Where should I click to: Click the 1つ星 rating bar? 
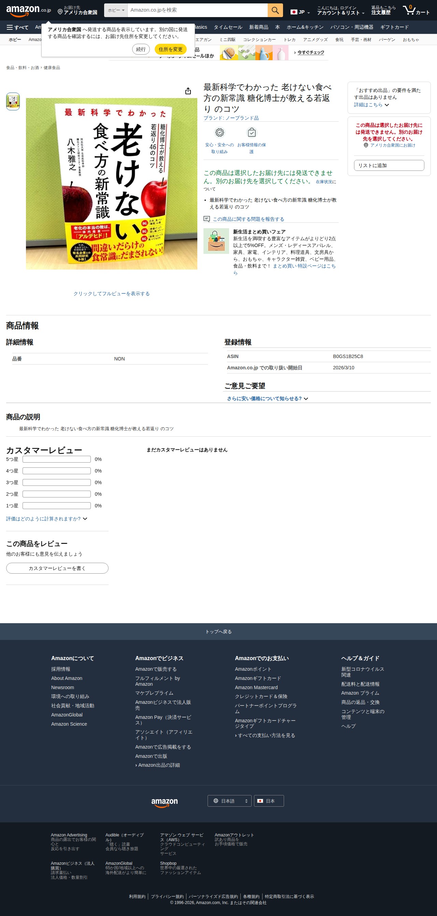pos(56,506)
